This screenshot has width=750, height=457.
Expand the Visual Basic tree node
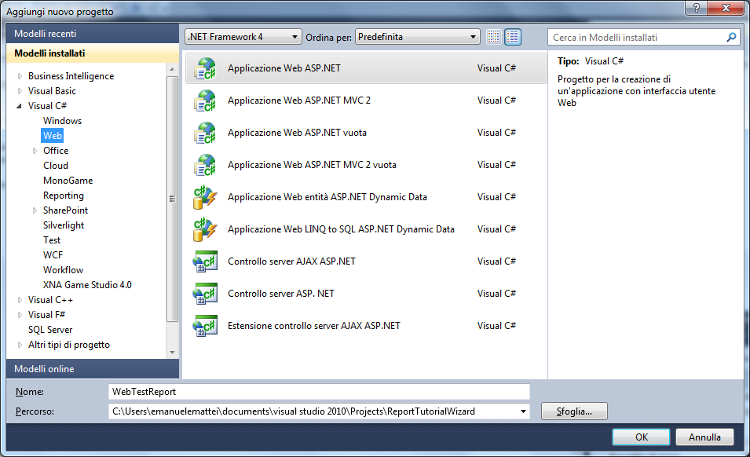pyautogui.click(x=20, y=91)
